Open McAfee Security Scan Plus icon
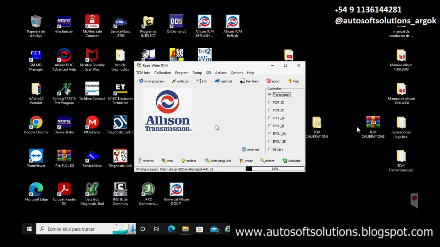Image resolution: width=440 pixels, height=247 pixels. pyautogui.click(x=92, y=60)
